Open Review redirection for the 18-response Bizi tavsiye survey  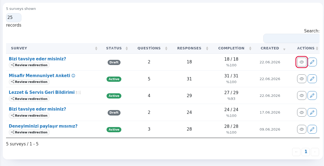coord(29,65)
